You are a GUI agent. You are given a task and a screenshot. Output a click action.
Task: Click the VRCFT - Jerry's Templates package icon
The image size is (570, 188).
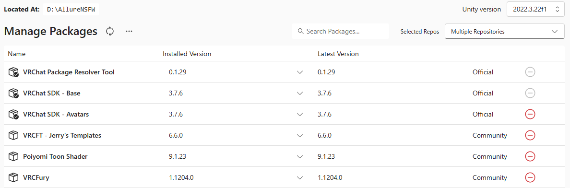point(13,135)
